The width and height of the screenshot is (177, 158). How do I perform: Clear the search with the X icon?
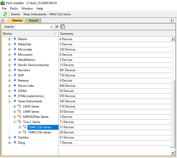pyautogui.click(x=57, y=27)
